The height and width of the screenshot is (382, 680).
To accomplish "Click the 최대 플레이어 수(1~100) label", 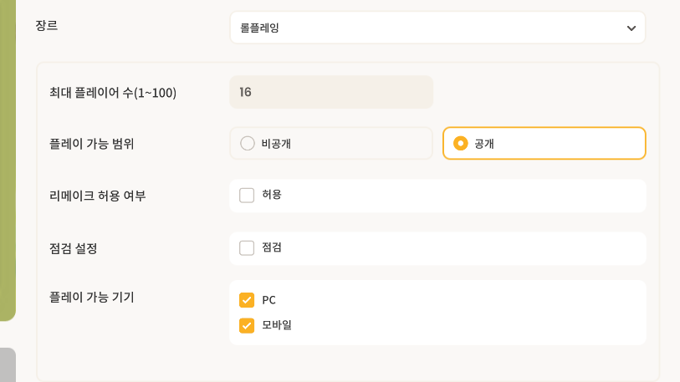I will [x=113, y=93].
